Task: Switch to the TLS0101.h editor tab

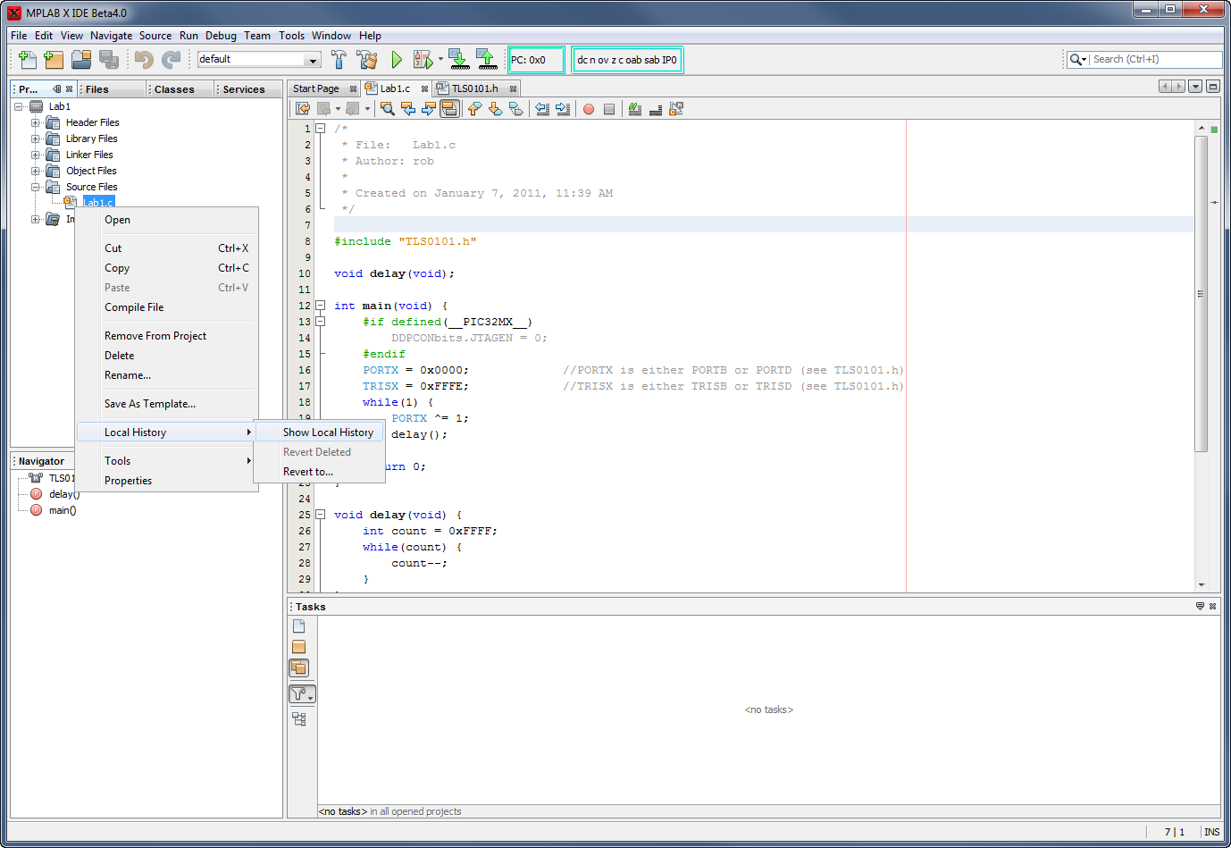Action: pyautogui.click(x=474, y=88)
